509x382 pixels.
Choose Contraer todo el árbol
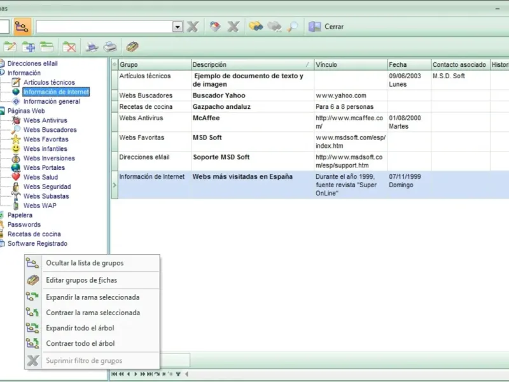(80, 344)
